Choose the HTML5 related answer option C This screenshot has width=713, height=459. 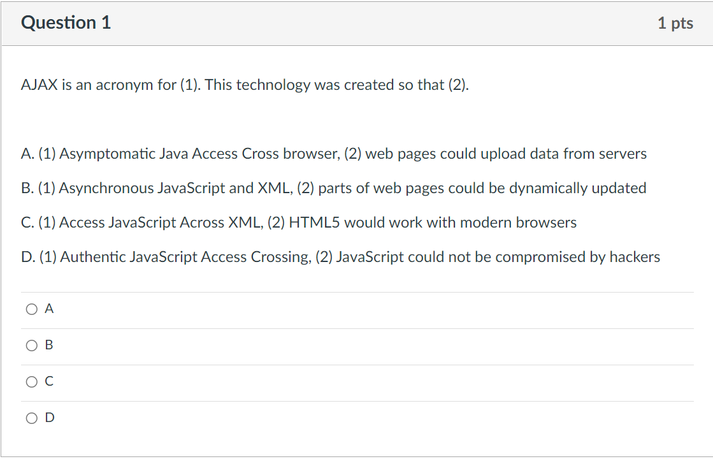pyautogui.click(x=31, y=381)
